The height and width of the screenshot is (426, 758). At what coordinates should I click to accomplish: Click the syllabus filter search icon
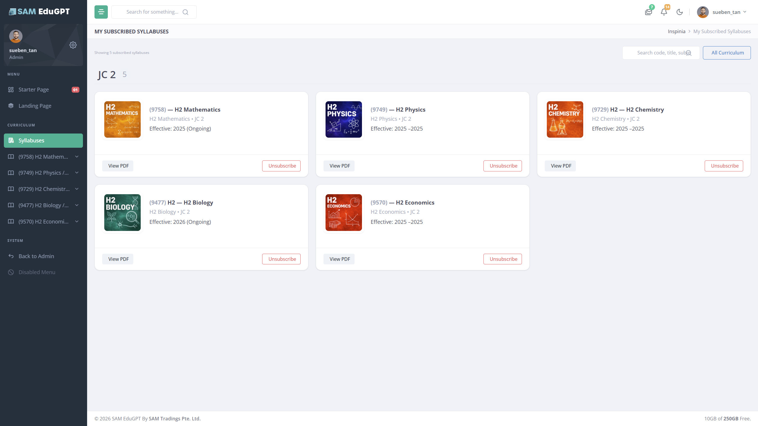pos(689,53)
